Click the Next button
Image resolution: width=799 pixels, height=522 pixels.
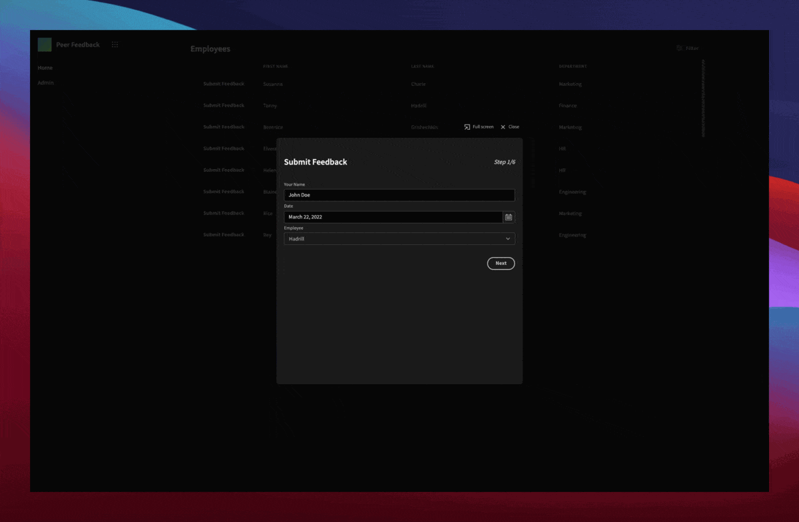(501, 263)
